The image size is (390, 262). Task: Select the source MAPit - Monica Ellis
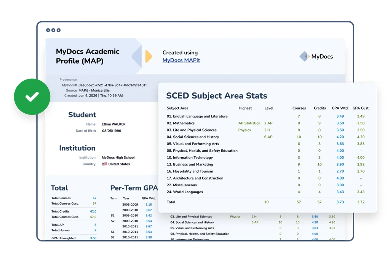pos(94,91)
